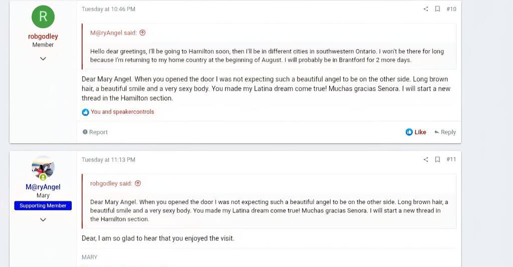This screenshot has width=513, height=267.
Task: Report robgodley's post
Action: pyautogui.click(x=95, y=132)
